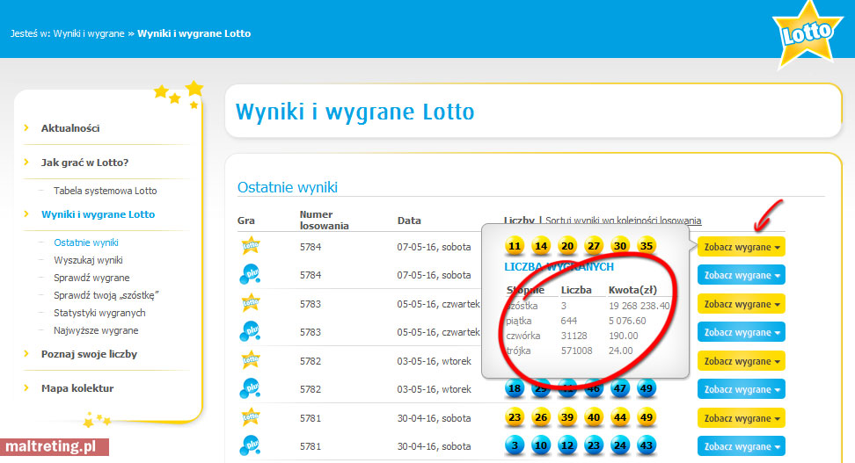Screen dimensions: 855x463
Task: Open Sprawdź wygrane submenu link
Action: coord(91,278)
